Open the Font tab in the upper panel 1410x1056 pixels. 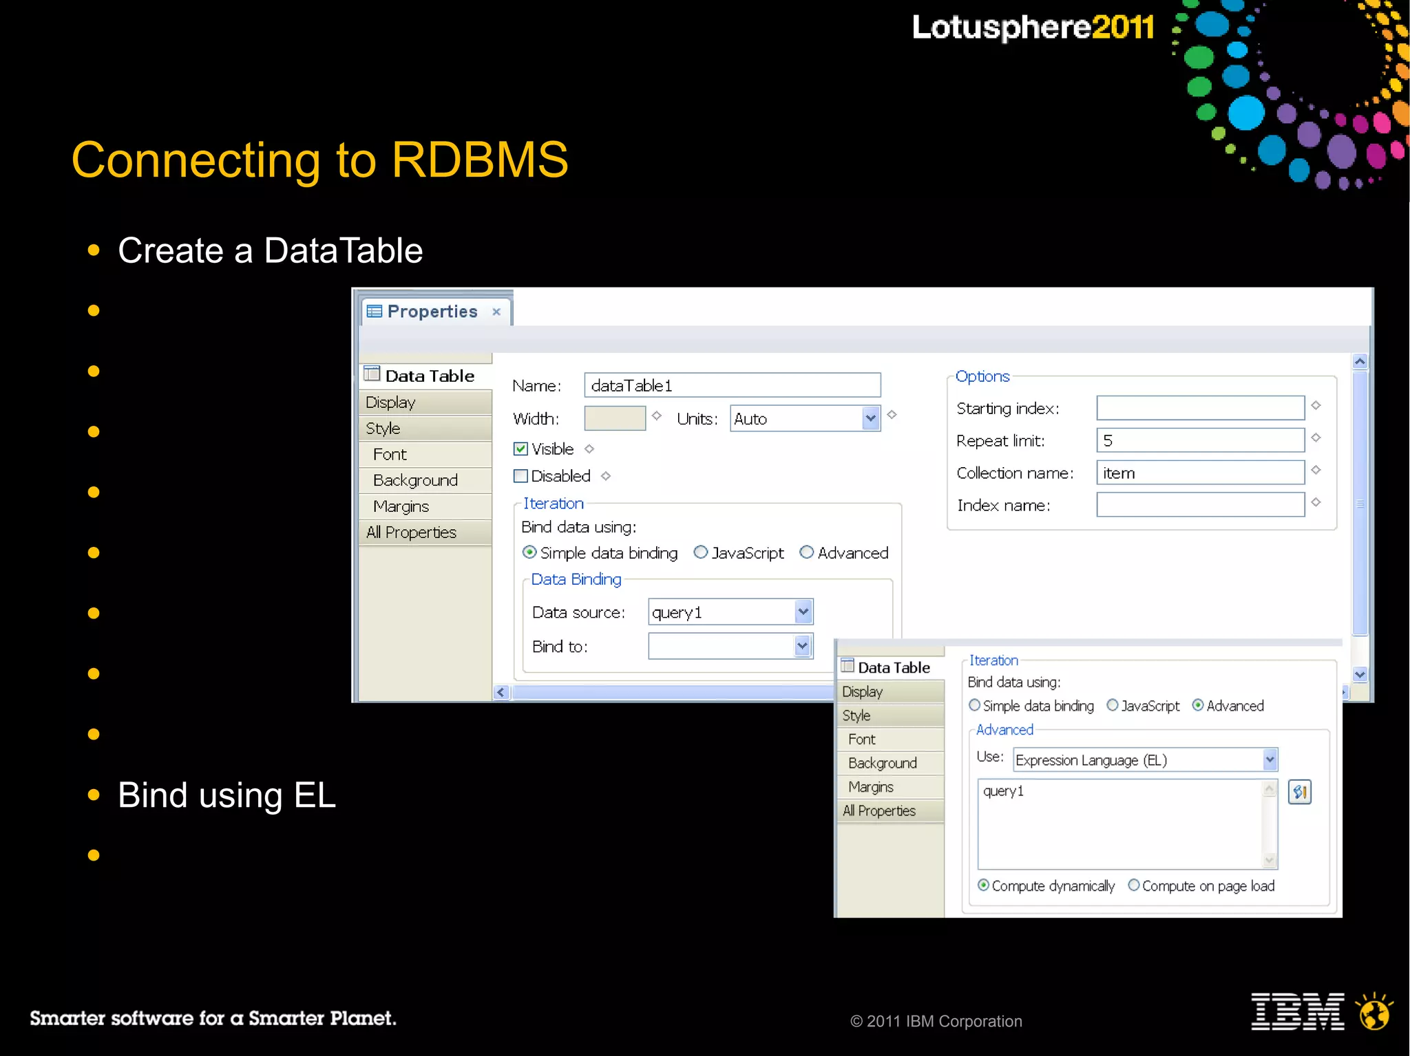click(x=425, y=455)
